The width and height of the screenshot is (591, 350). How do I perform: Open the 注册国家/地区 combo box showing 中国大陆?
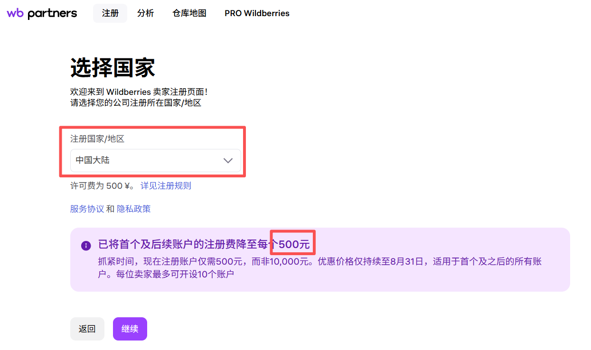156,160
